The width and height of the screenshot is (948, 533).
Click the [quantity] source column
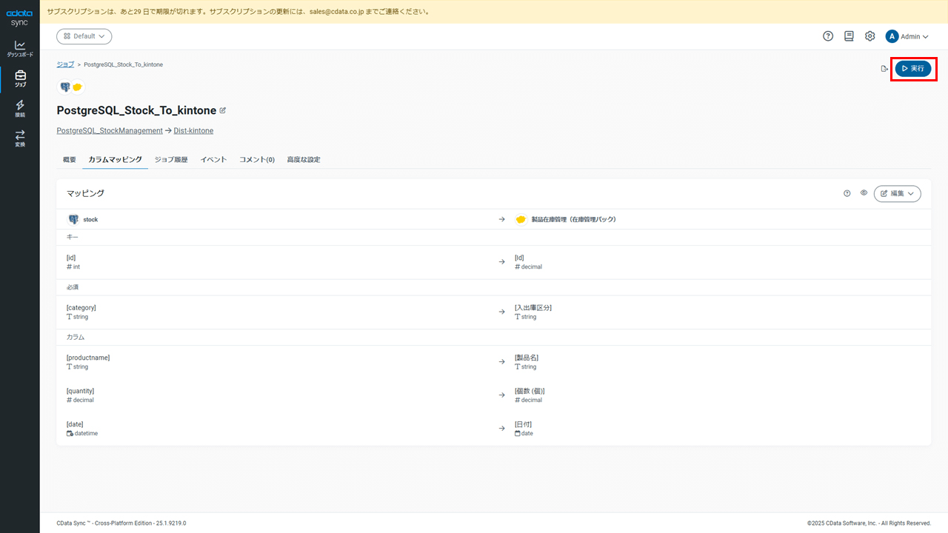pos(80,391)
